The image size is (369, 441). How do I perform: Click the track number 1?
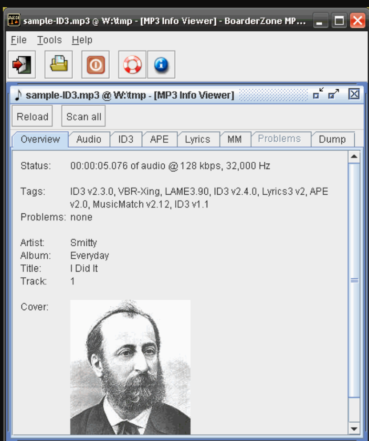click(x=73, y=281)
